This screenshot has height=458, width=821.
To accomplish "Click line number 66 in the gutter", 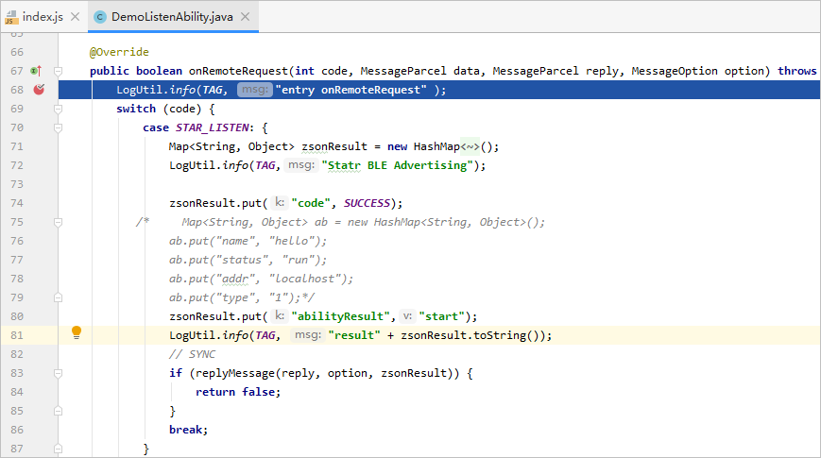I will 17,52.
